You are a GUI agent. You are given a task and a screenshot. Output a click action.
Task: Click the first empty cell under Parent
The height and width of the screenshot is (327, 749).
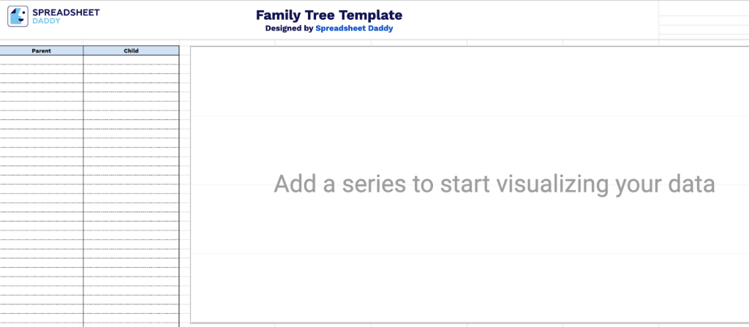click(41, 60)
